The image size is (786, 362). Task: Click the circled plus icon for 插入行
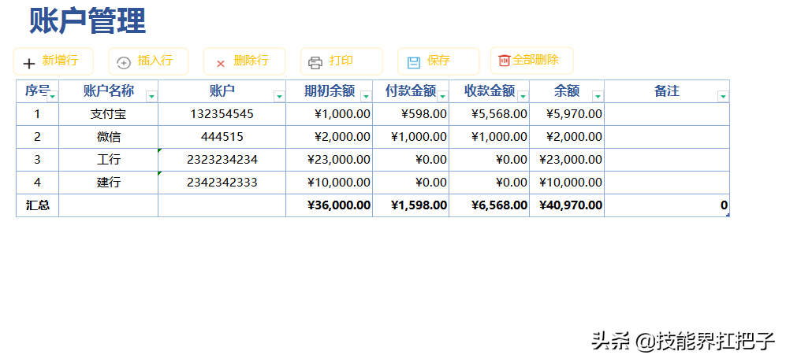[123, 63]
